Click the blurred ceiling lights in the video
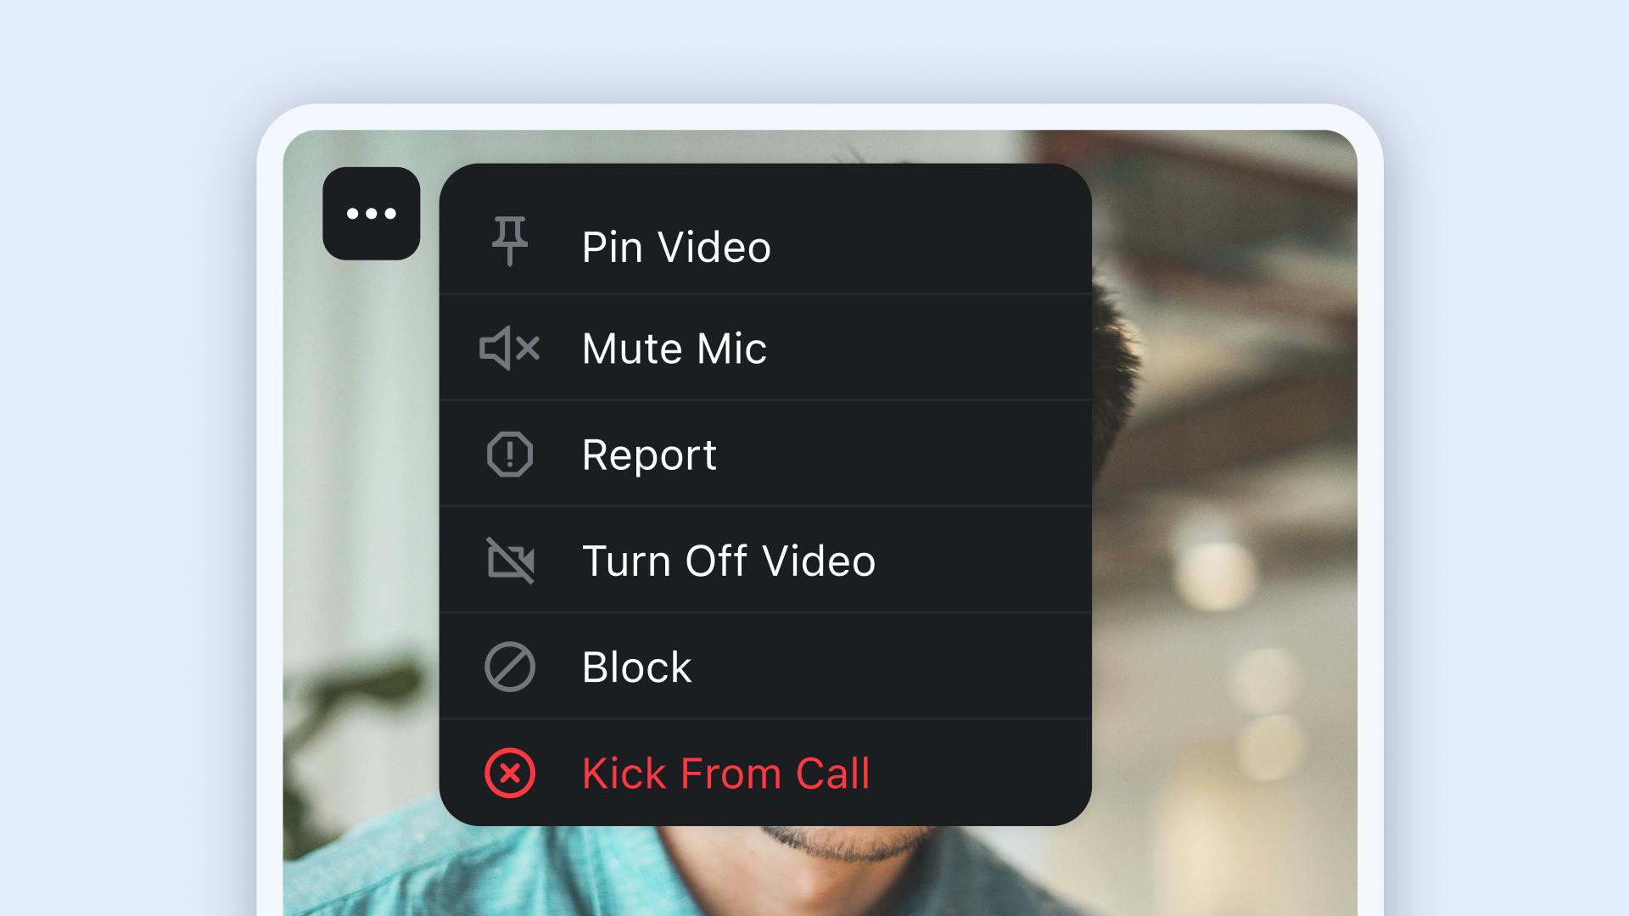This screenshot has height=916, width=1629. (1205, 560)
